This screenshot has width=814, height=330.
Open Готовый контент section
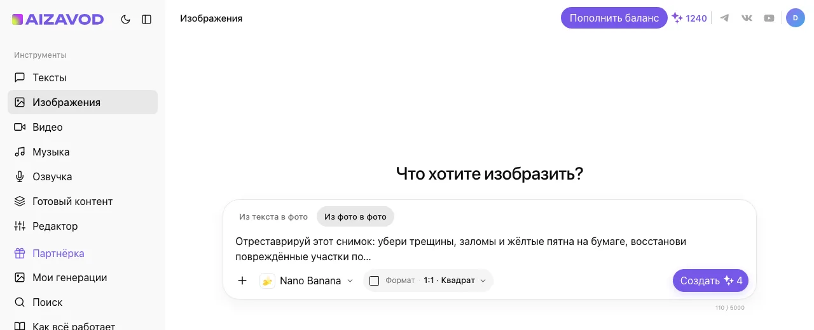(x=83, y=201)
